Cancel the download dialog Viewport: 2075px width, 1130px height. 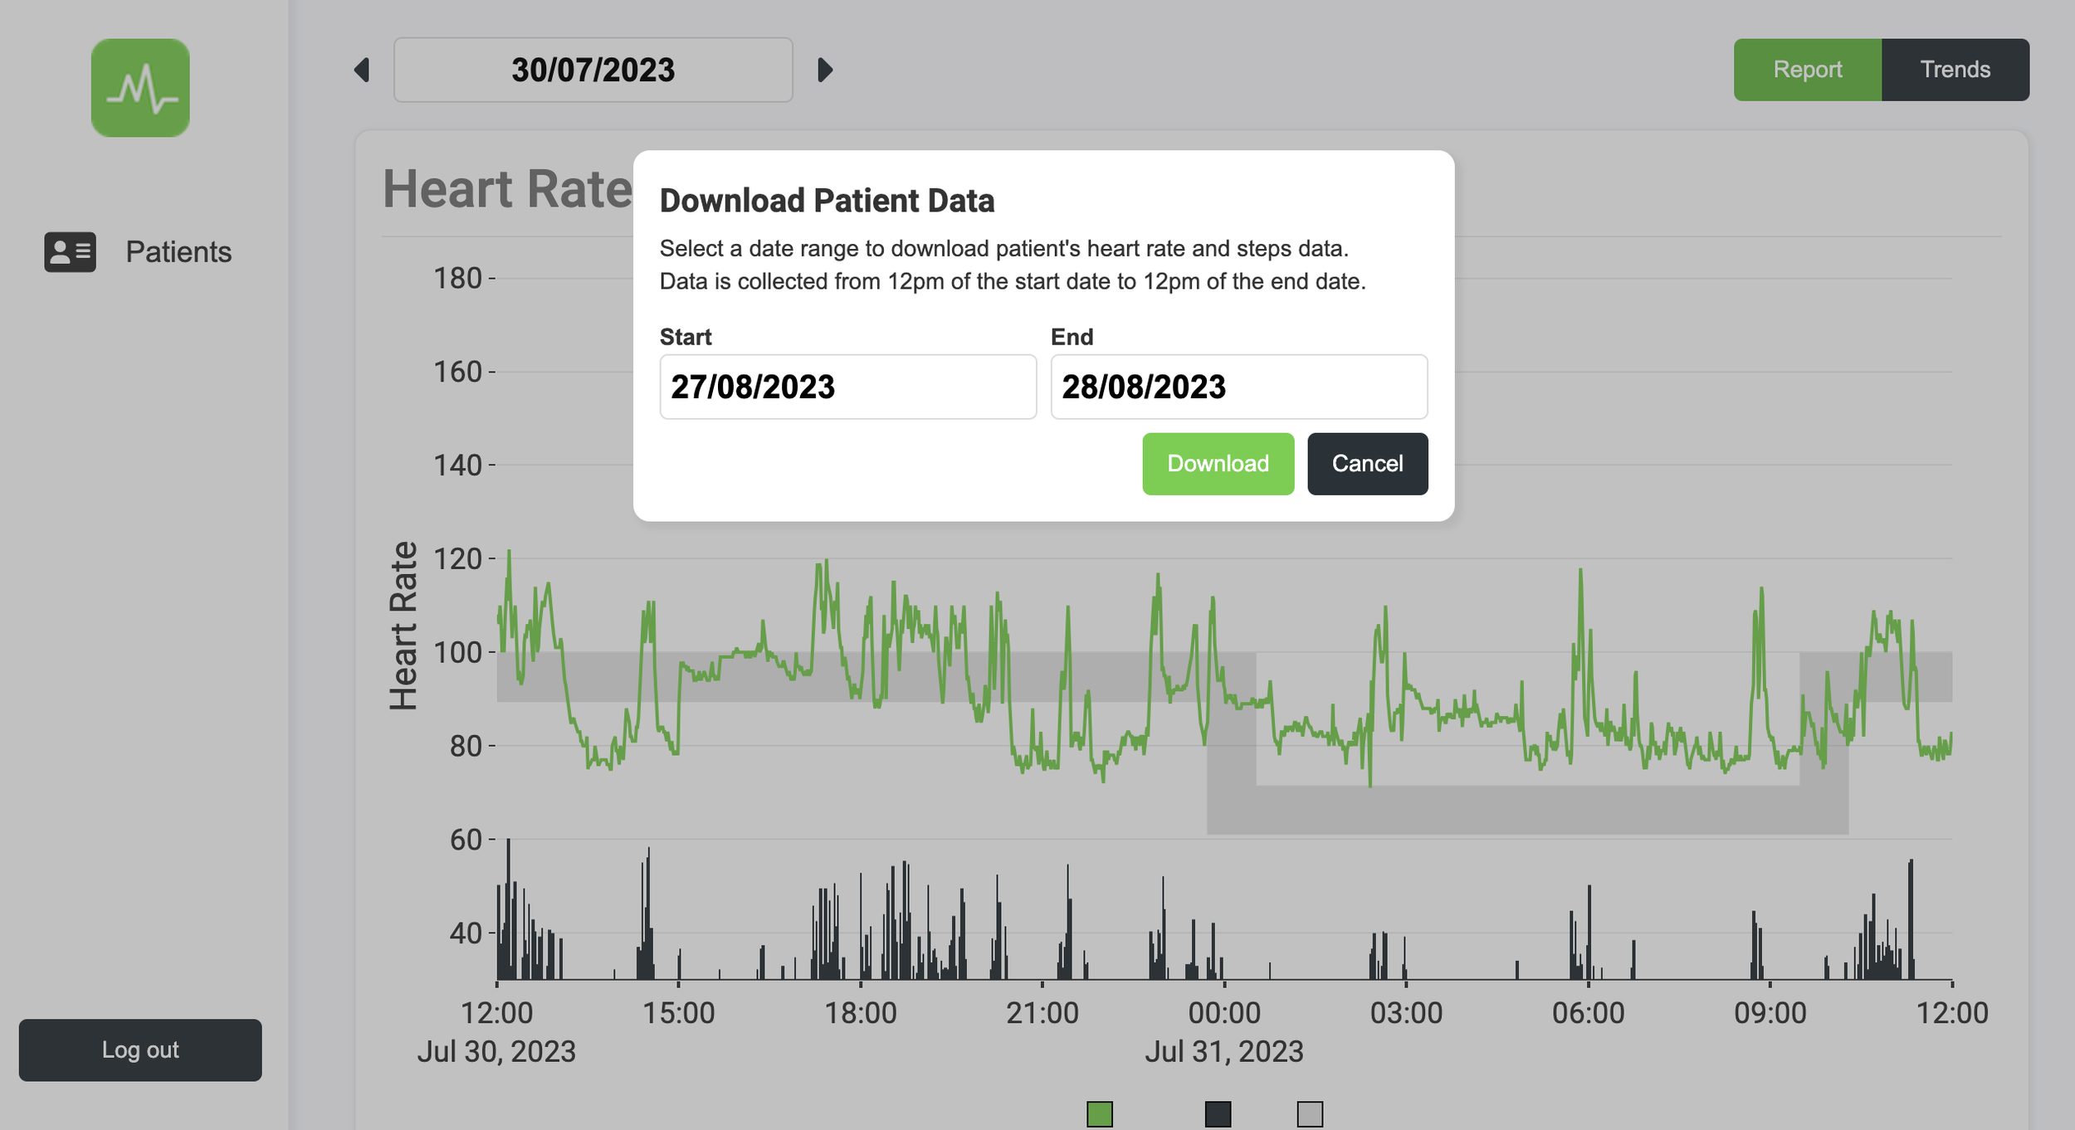pos(1366,464)
